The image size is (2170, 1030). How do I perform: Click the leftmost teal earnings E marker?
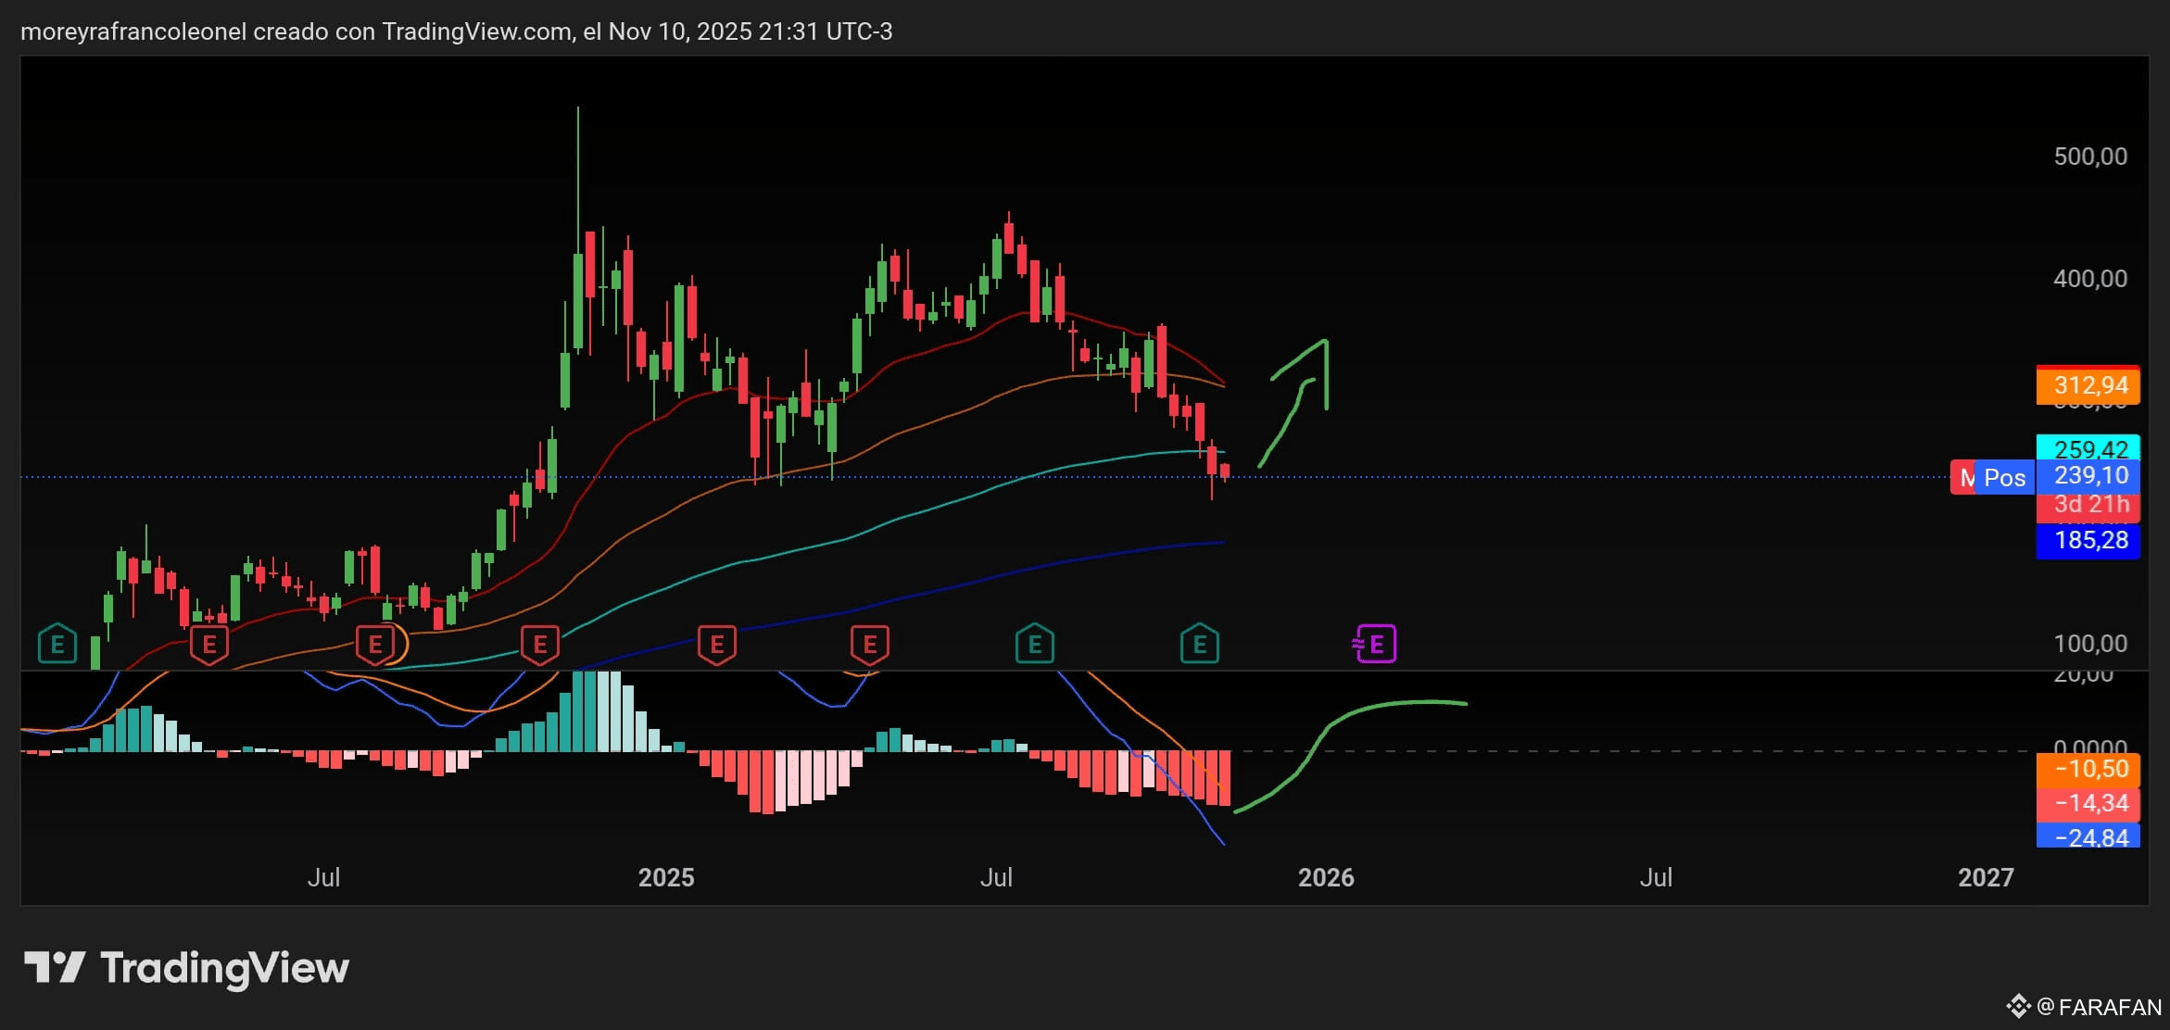pyautogui.click(x=57, y=644)
